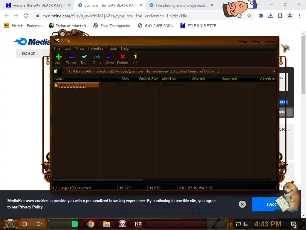The image size is (306, 230).
Task: Open Chrome from the taskbar
Action: pyautogui.click(x=91, y=224)
